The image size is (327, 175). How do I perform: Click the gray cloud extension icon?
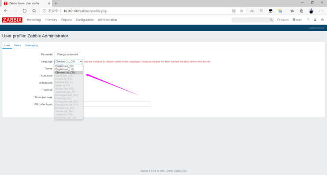[252, 11]
